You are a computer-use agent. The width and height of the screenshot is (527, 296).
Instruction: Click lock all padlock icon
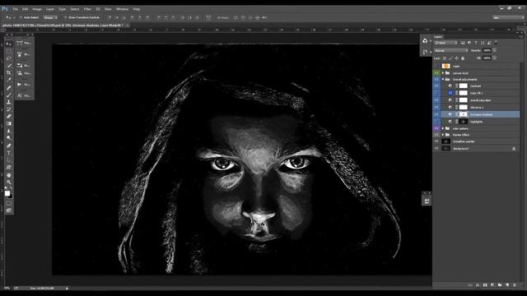463,58
